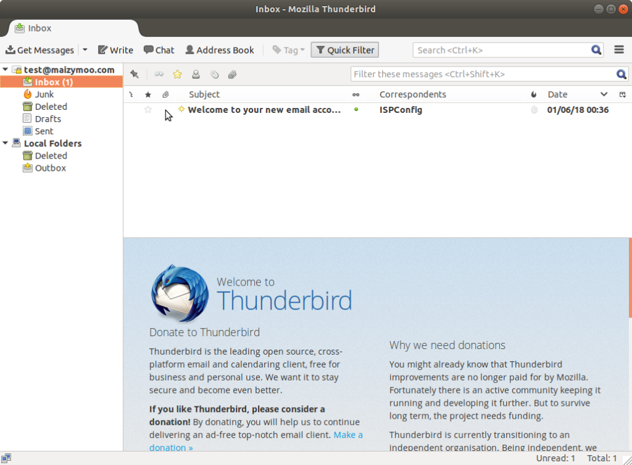Sort by the read status column header
Viewport: 632px width, 465px height.
click(356, 94)
